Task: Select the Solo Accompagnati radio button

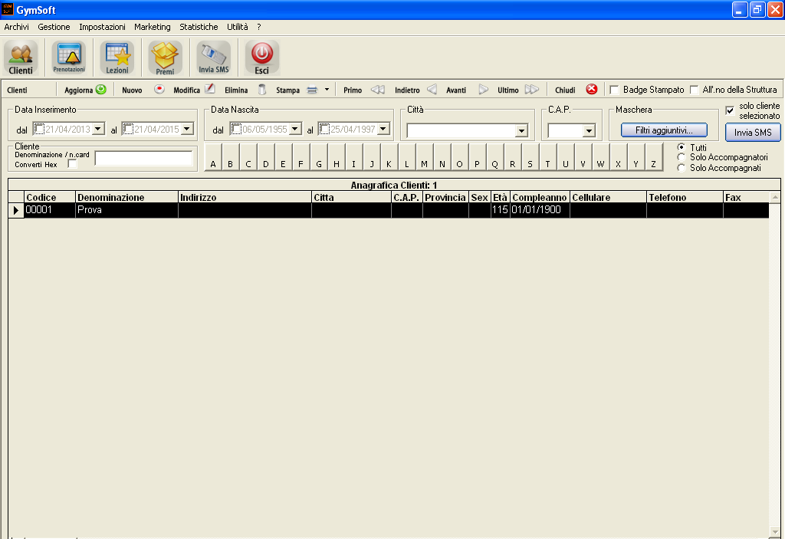Action: [x=682, y=168]
